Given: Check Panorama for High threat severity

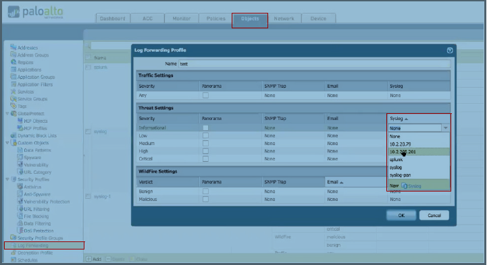Looking at the screenshot, I should click(205, 151).
